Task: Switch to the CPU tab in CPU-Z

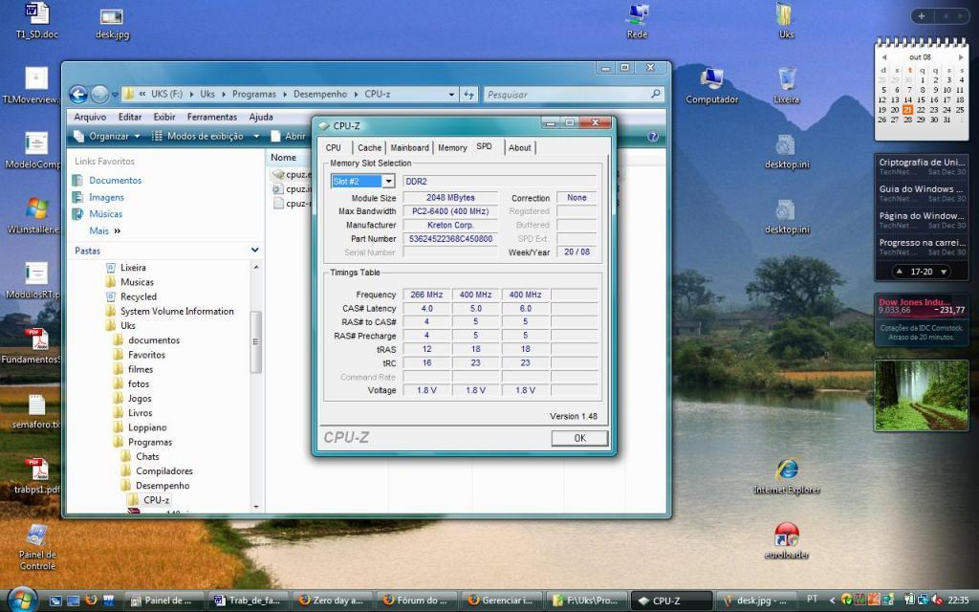Action: [x=334, y=148]
